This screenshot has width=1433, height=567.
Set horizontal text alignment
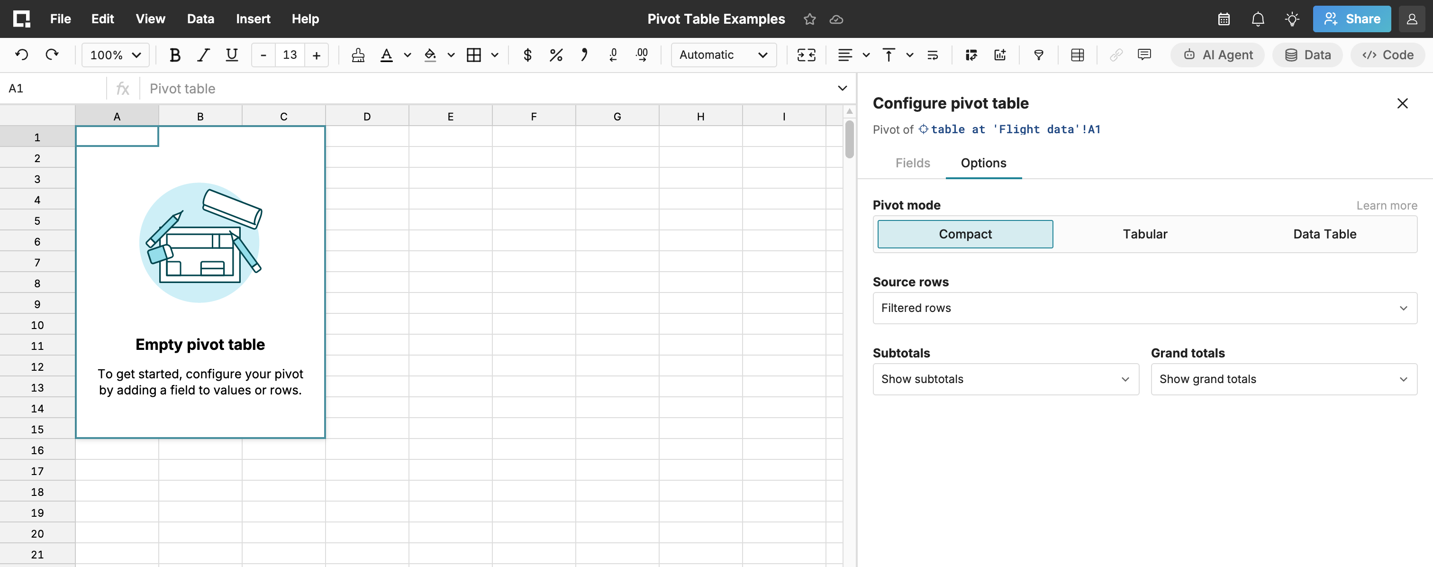pos(845,55)
